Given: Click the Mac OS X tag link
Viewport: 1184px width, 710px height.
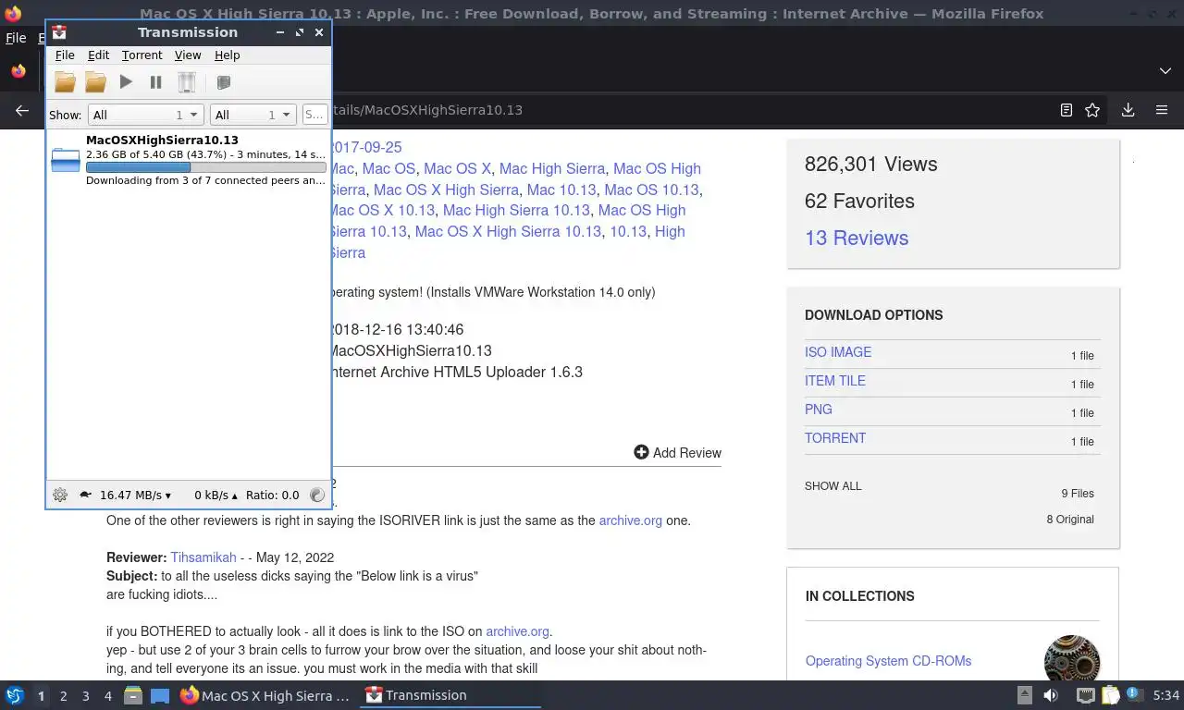Looking at the screenshot, I should tap(457, 168).
